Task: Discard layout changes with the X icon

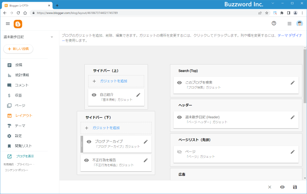Action: click(269, 187)
